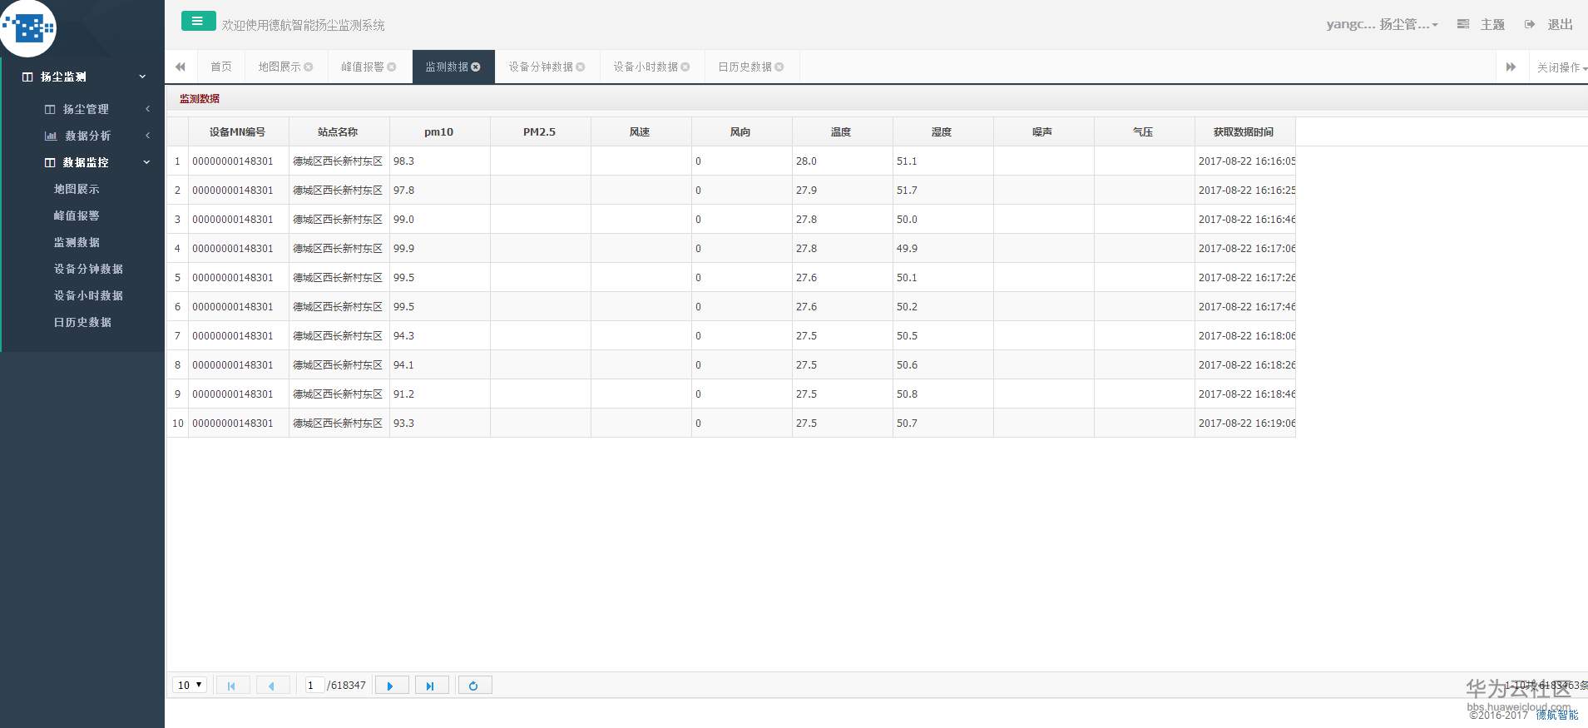Close the 峰值报警 tab
The height and width of the screenshot is (728, 1588).
click(x=392, y=67)
